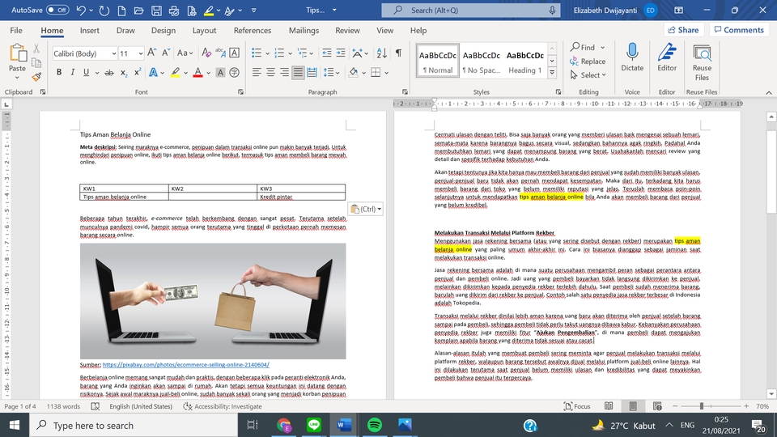The image size is (777, 437).
Task: Toggle Show/Hide paragraph marks
Action: coord(398,53)
